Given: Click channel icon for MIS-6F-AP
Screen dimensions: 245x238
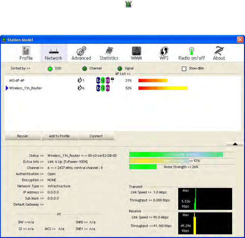Looking at the screenshot, I should point(80,80).
